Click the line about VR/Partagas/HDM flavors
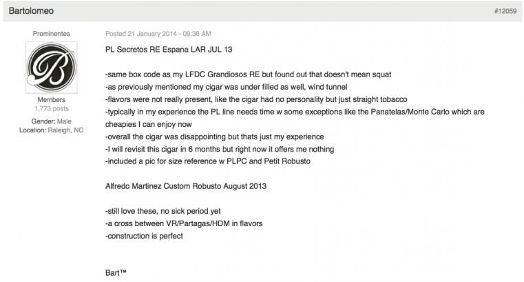The width and height of the screenshot is (524, 282). click(184, 223)
